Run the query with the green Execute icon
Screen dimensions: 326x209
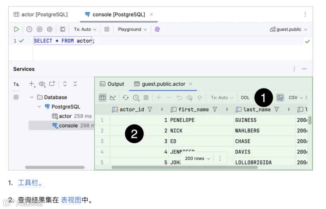click(16, 29)
